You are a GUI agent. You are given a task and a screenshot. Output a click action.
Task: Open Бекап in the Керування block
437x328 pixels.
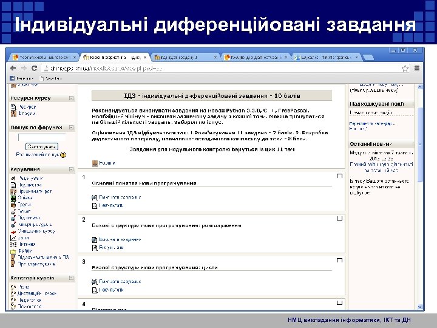click(x=24, y=211)
